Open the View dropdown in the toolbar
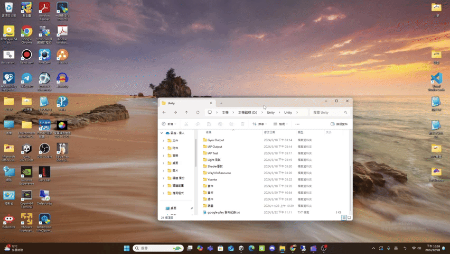 pos(280,124)
